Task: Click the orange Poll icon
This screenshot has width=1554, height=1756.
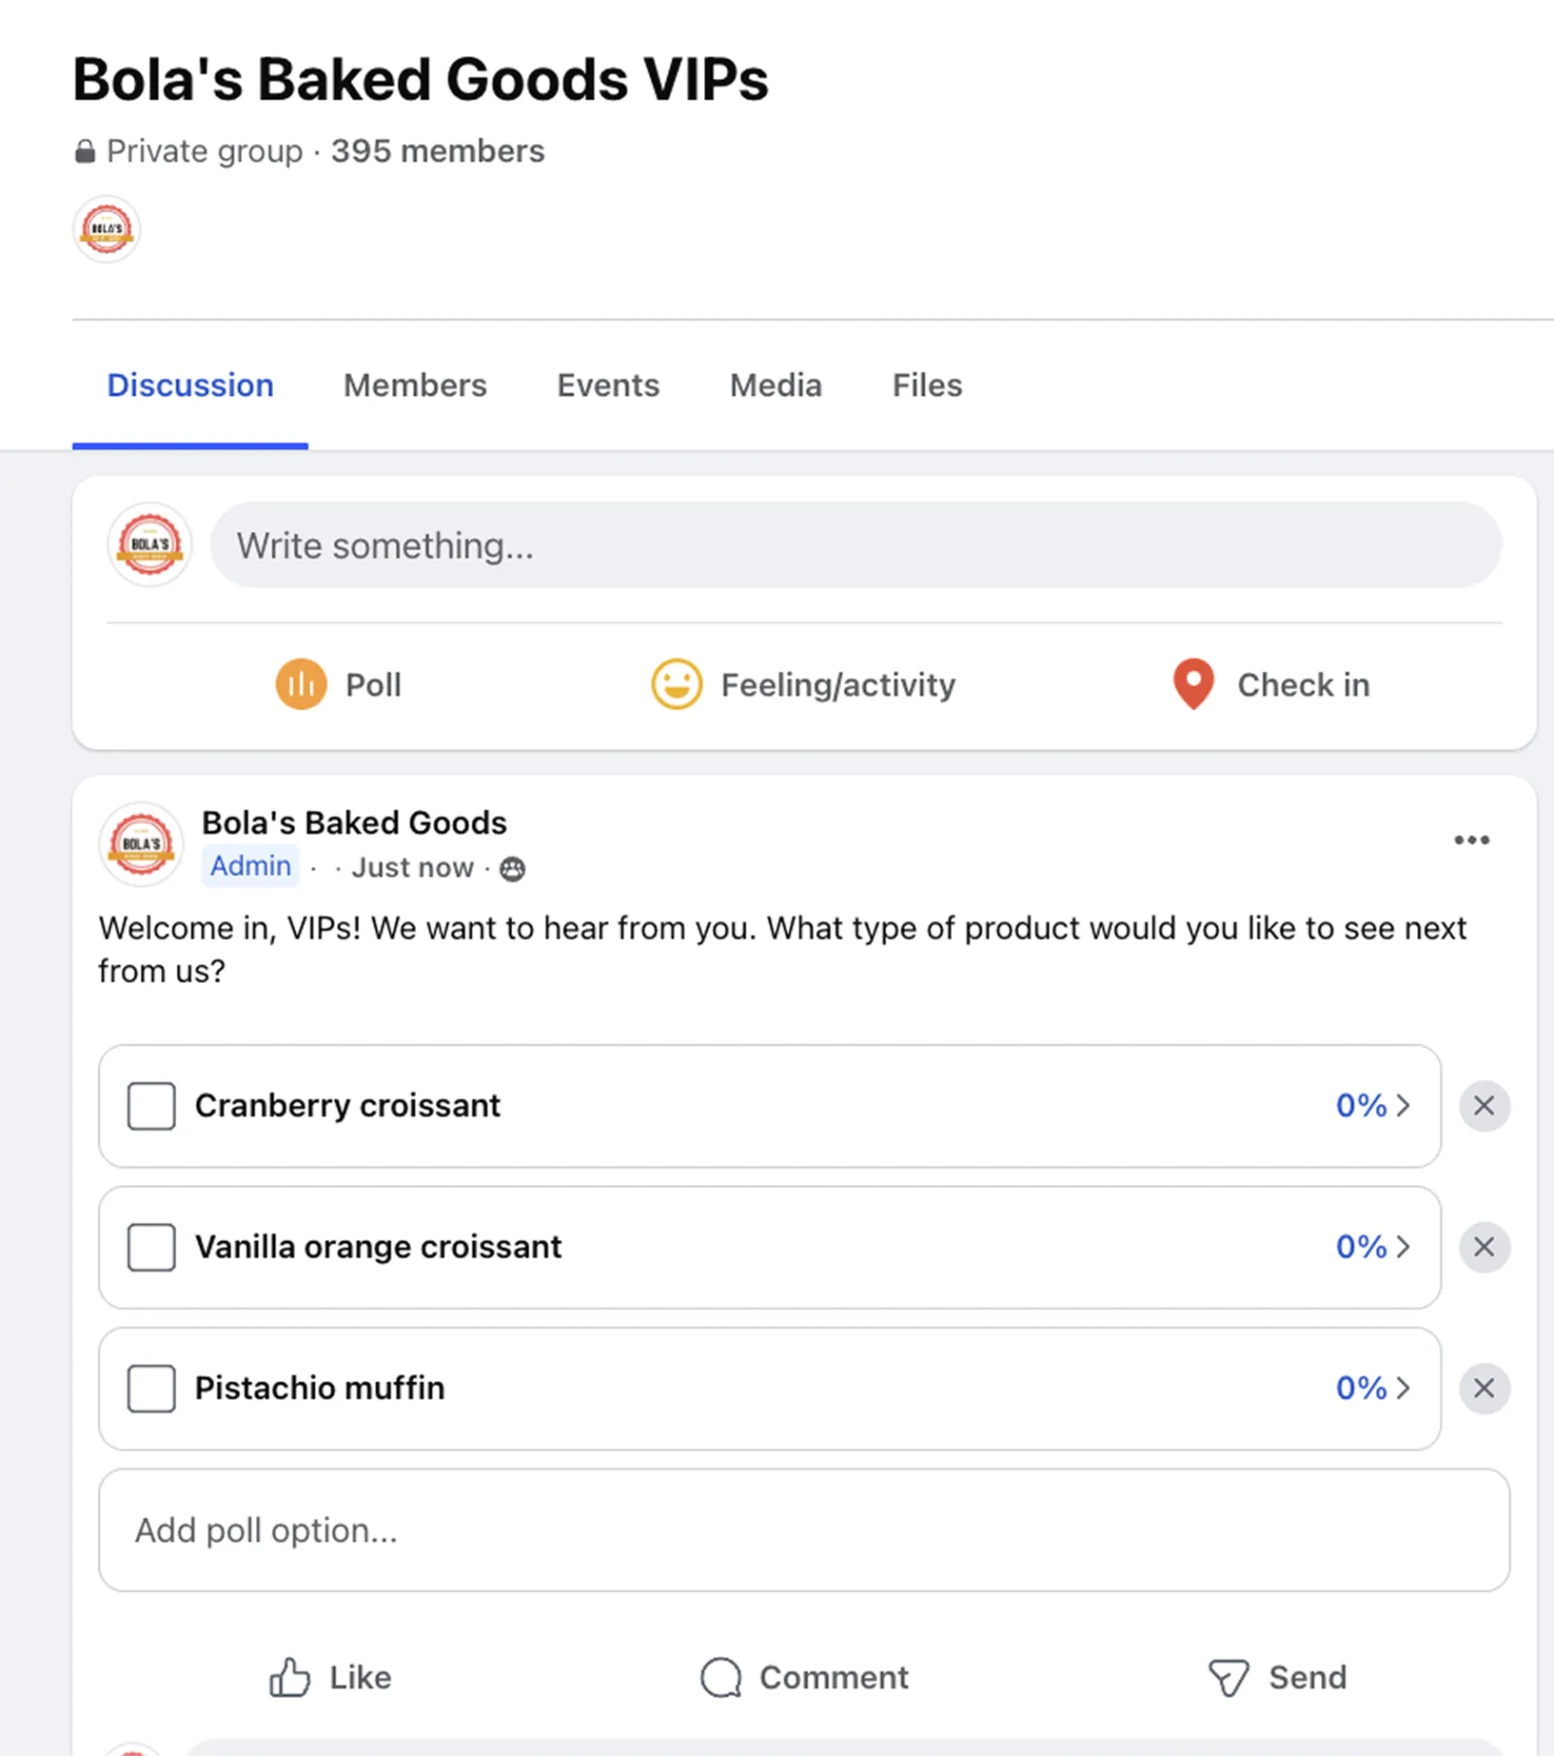Action: (x=301, y=685)
